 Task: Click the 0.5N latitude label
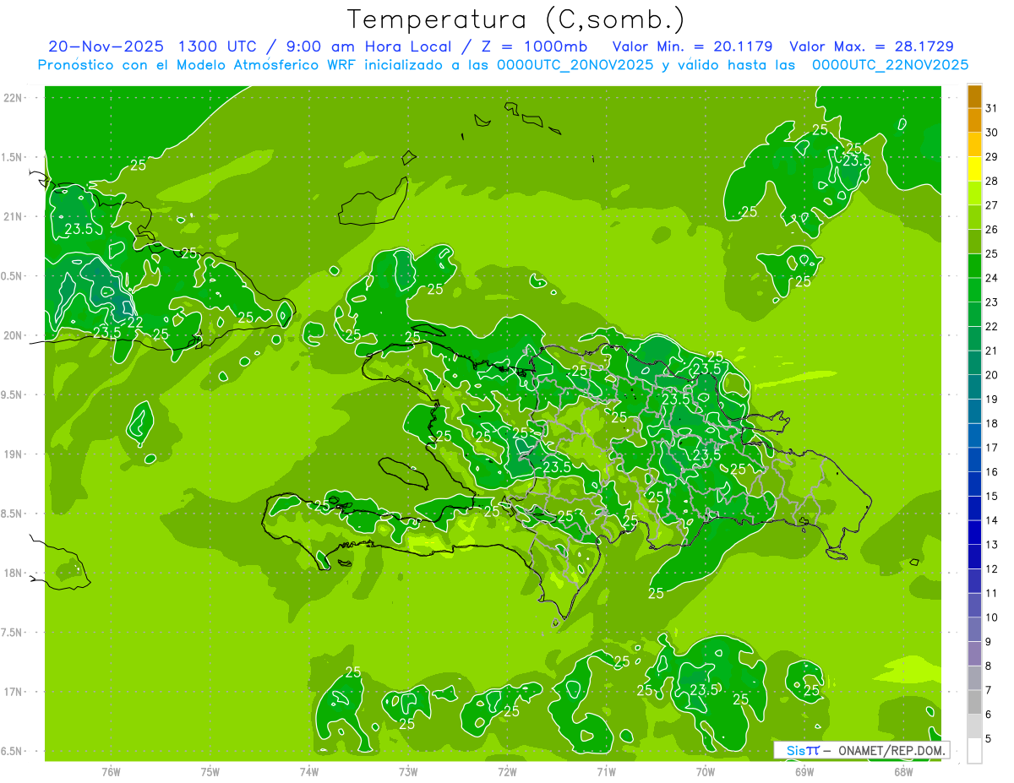[12, 276]
